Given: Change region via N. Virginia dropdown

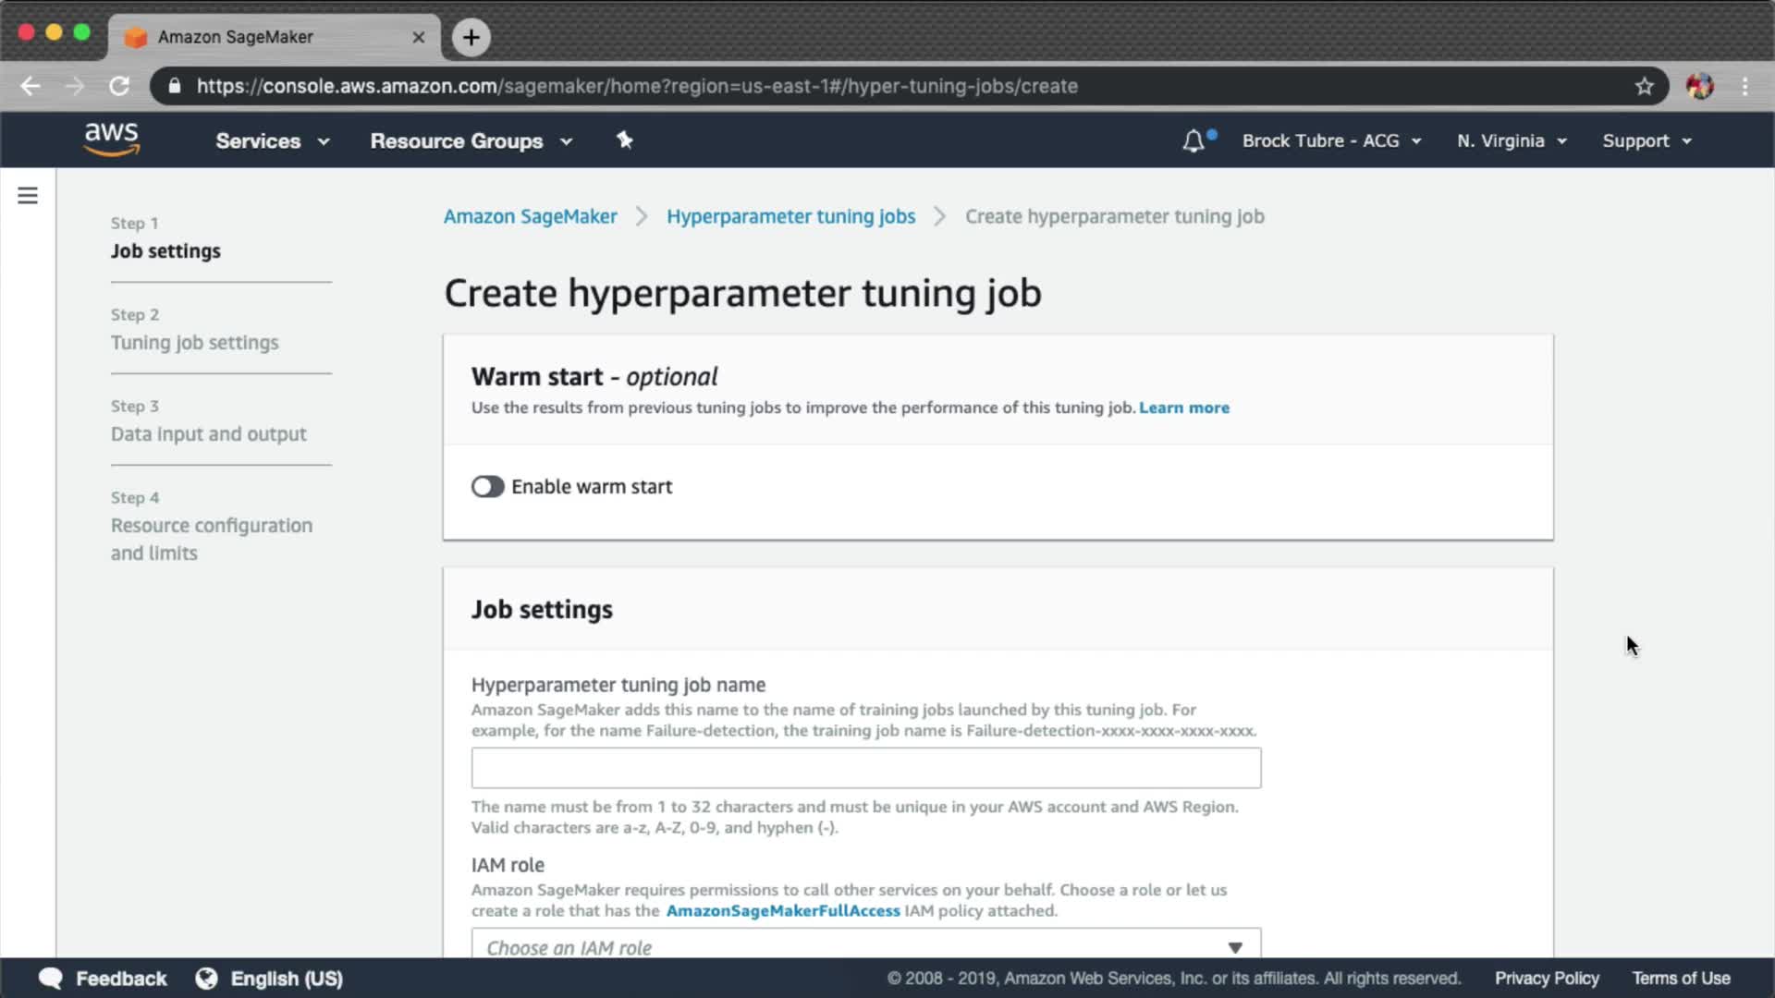Looking at the screenshot, I should point(1512,141).
